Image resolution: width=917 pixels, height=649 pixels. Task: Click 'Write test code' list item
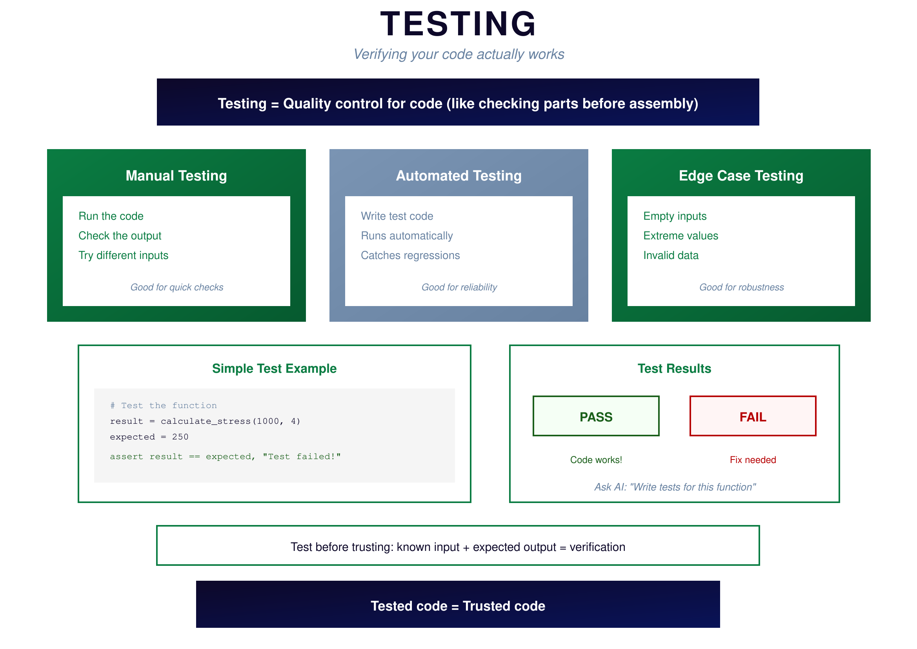point(397,216)
